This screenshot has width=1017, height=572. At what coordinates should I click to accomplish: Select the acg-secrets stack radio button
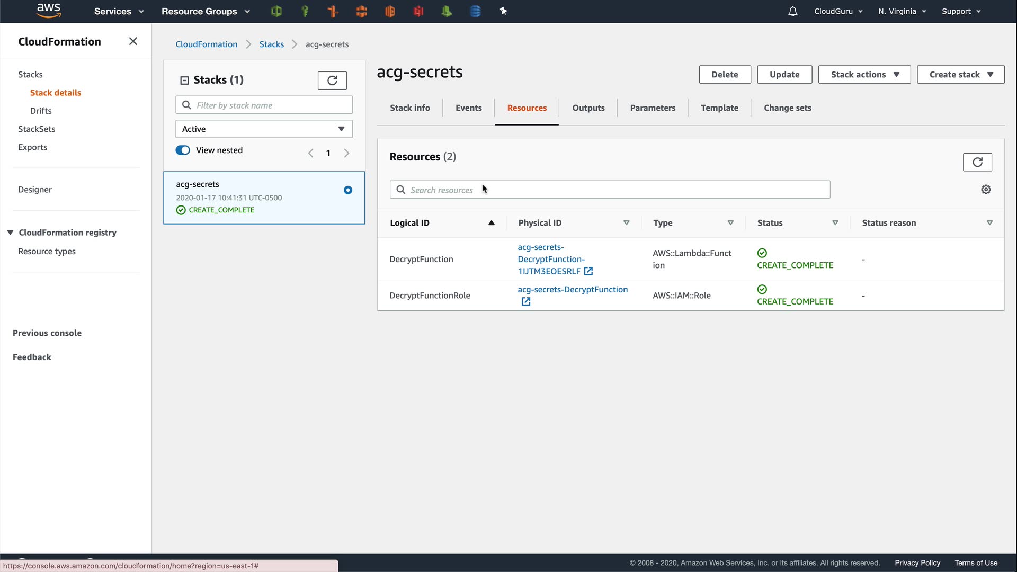click(348, 190)
